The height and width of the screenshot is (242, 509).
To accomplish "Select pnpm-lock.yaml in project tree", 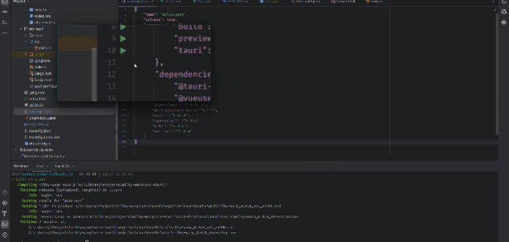I will point(40,118).
